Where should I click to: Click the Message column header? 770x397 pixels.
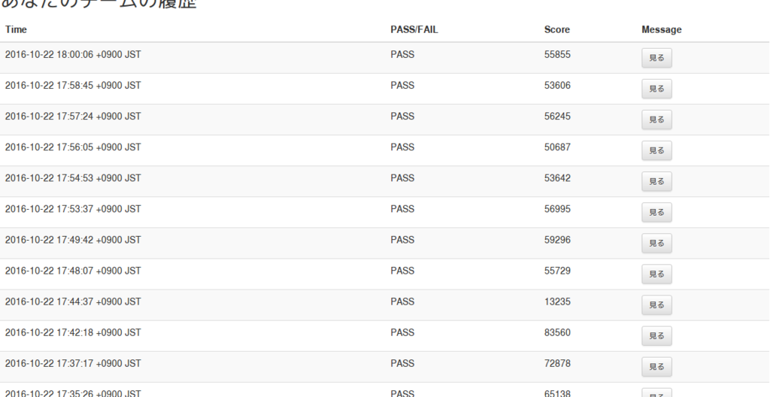tap(662, 29)
